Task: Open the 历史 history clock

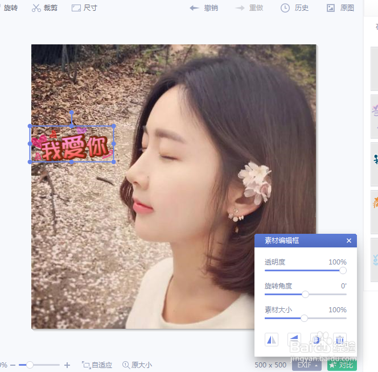Action: pos(294,8)
